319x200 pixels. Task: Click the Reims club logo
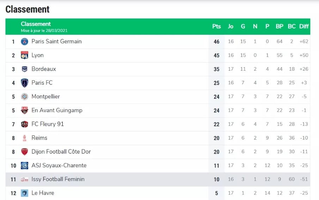click(24, 138)
